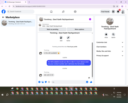The image size is (128, 103).
Task: Reload the page in browser
Action: coord(9,6)
